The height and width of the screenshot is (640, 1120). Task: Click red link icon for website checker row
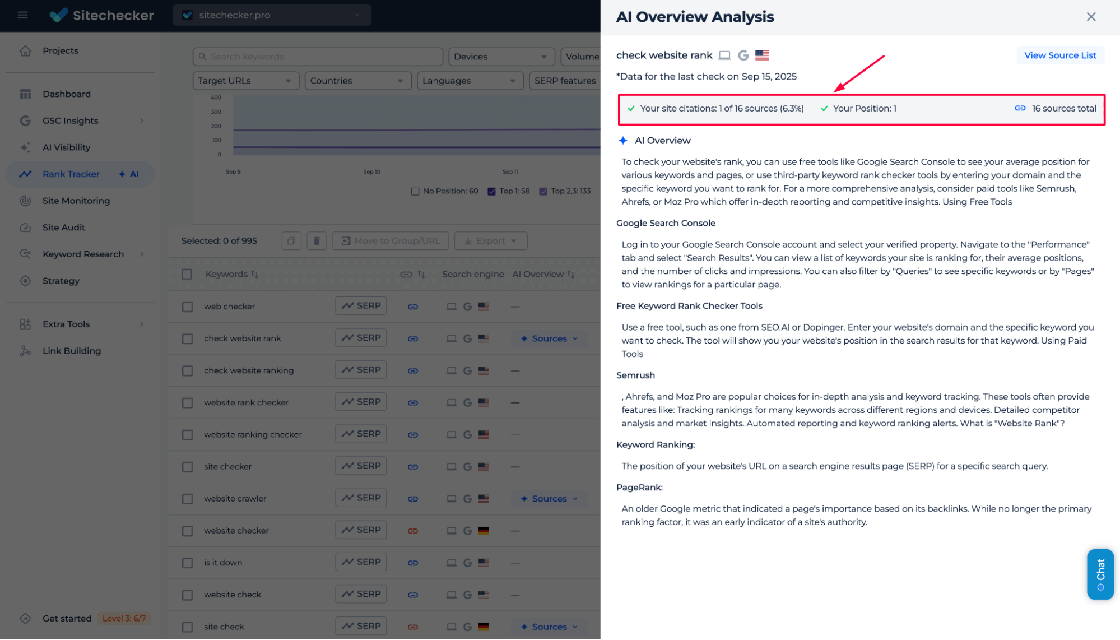click(413, 531)
